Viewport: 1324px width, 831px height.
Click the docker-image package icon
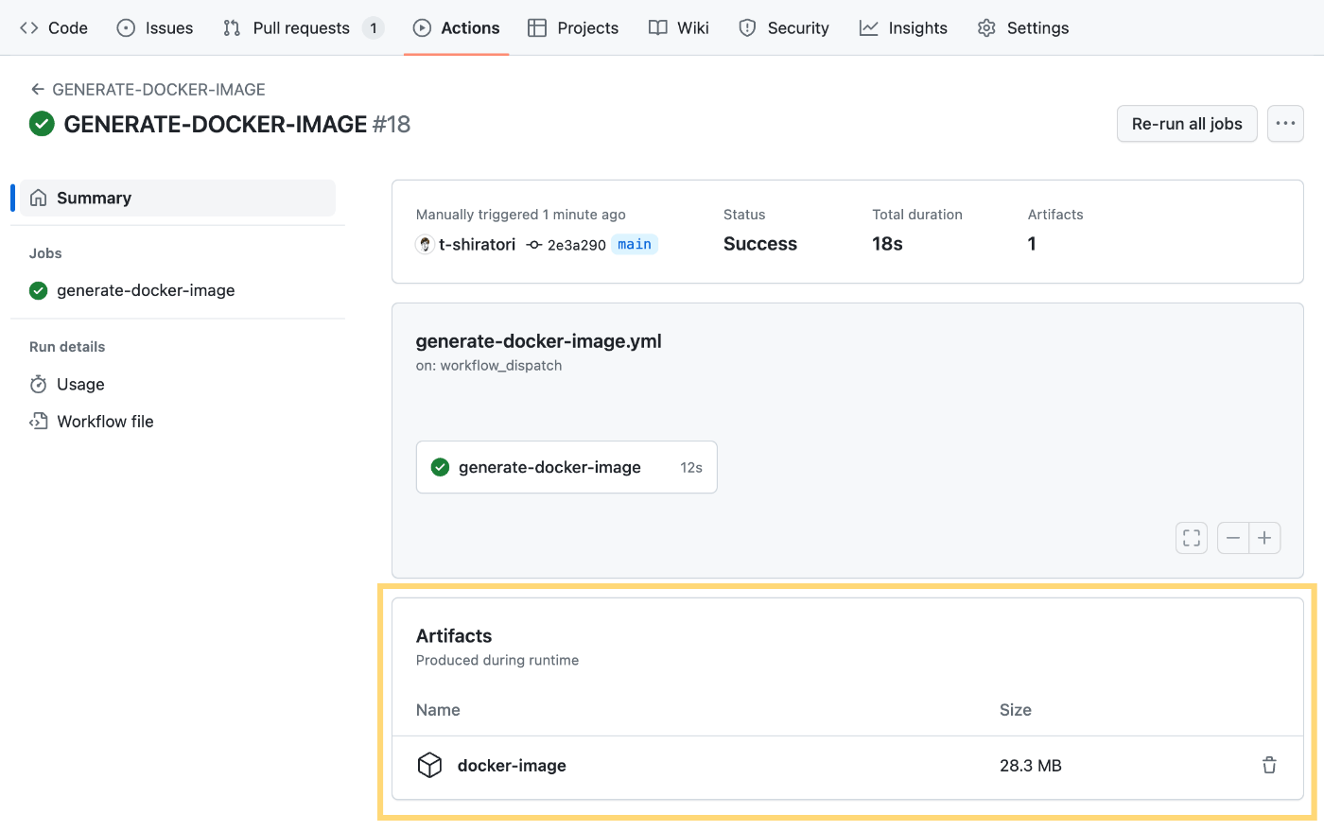point(429,765)
